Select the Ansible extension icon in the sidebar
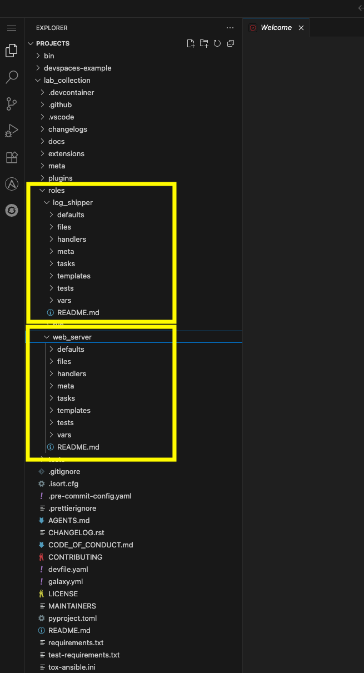 pyautogui.click(x=12, y=184)
